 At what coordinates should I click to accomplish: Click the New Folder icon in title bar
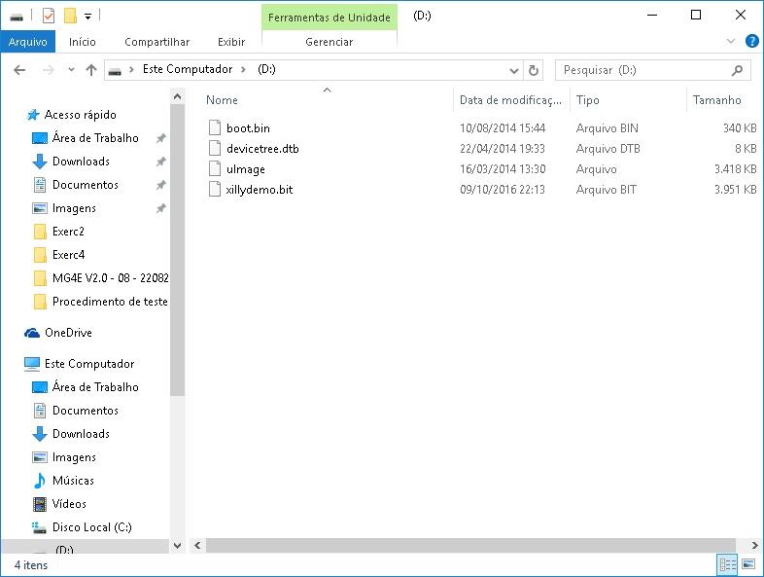click(69, 16)
